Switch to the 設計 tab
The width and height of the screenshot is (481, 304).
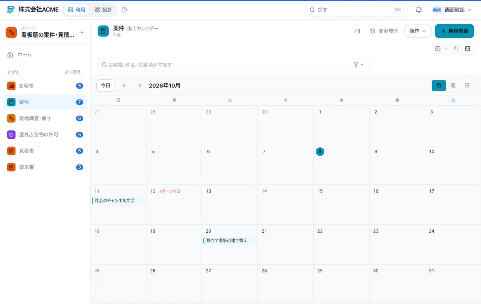point(103,10)
